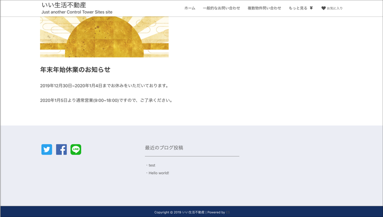Go to the ホーム menu item

189,8
